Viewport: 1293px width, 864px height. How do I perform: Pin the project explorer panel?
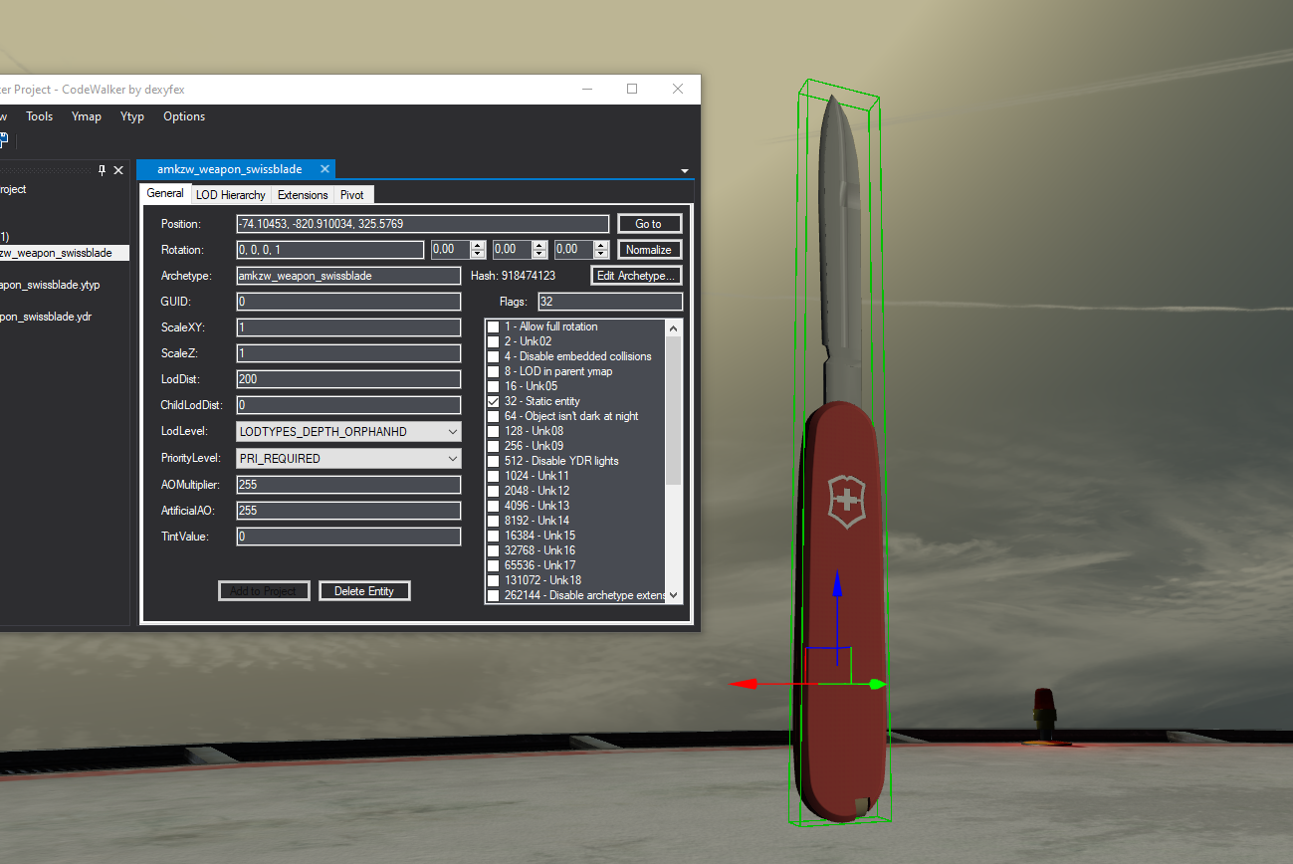pos(102,170)
